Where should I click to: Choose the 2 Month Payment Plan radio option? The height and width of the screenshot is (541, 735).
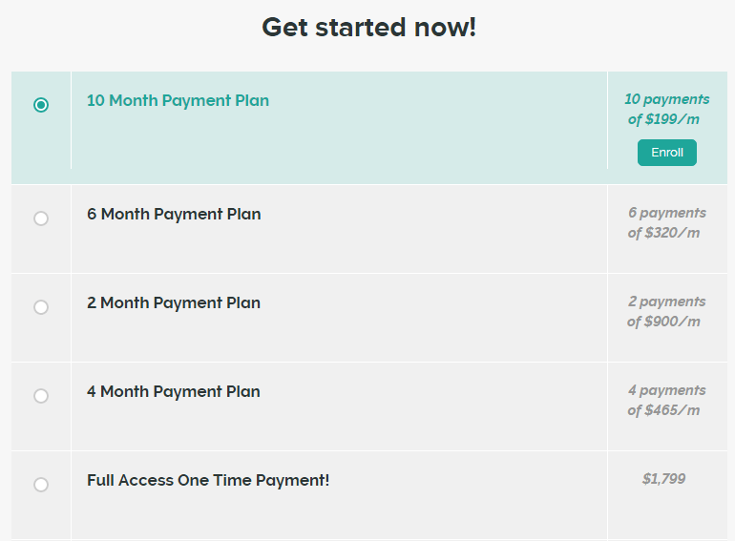41,307
